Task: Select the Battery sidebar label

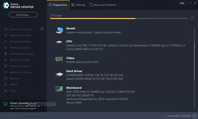Action: point(14,85)
